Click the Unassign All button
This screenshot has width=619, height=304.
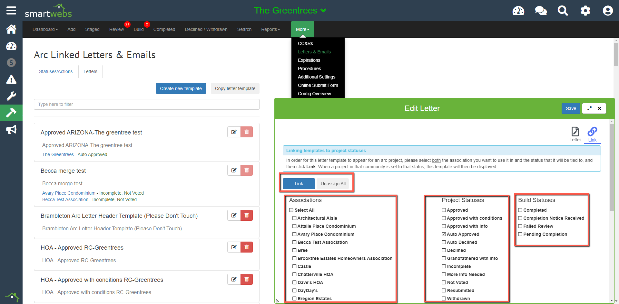[x=333, y=184]
